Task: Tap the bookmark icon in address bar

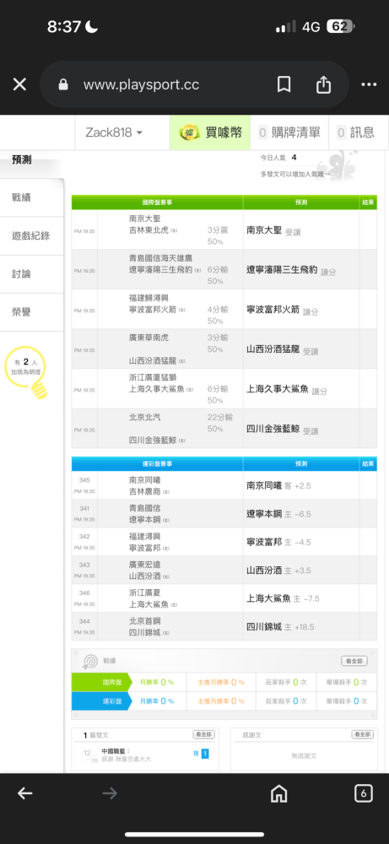Action: point(284,84)
